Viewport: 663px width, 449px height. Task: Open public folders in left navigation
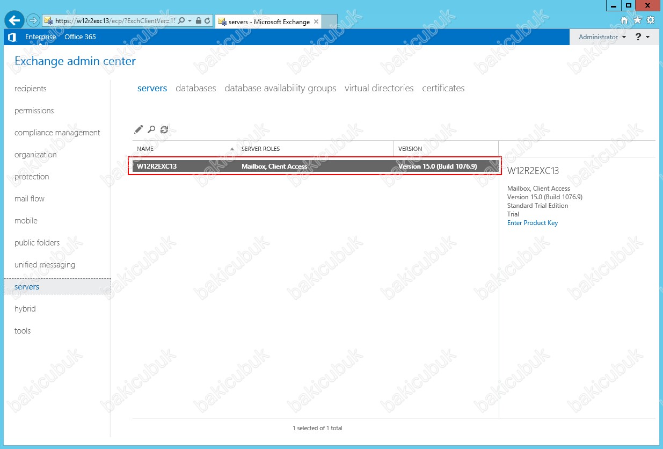coord(37,243)
